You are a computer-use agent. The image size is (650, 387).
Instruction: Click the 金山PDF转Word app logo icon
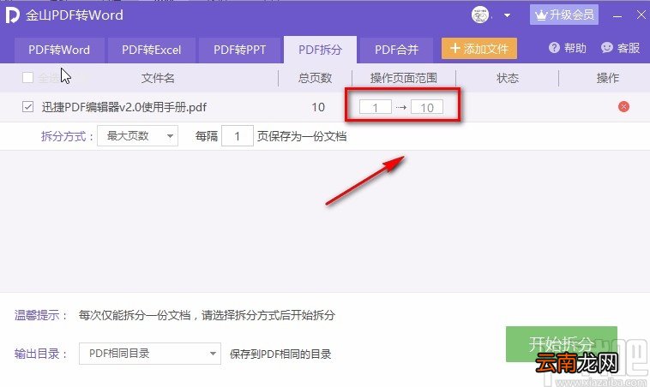pyautogui.click(x=12, y=15)
